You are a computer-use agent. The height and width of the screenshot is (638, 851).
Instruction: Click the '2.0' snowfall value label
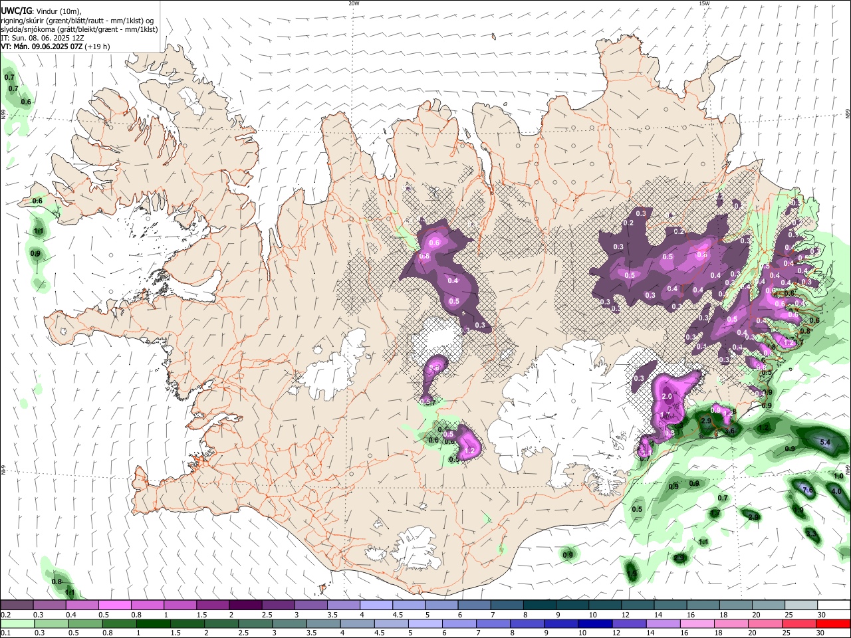pos(668,397)
